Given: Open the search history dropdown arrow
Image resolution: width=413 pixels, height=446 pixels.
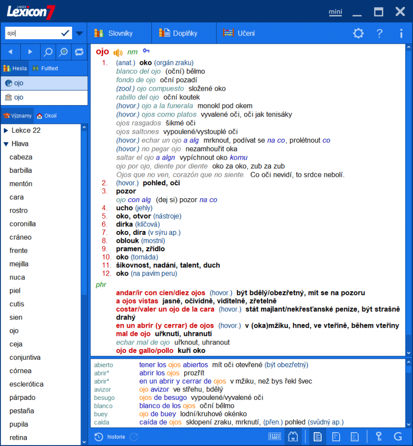Looking at the screenshot, I should pyautogui.click(x=79, y=33).
